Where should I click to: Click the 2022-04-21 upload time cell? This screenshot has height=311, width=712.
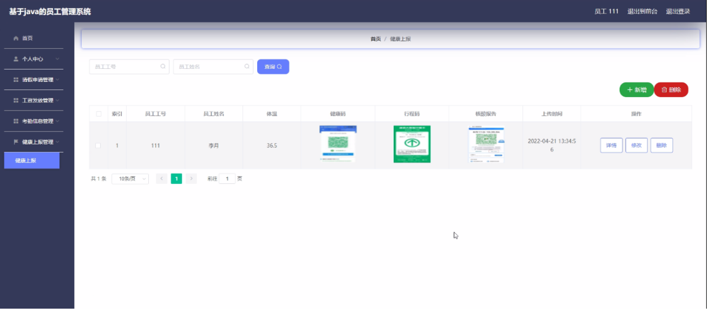click(x=552, y=145)
